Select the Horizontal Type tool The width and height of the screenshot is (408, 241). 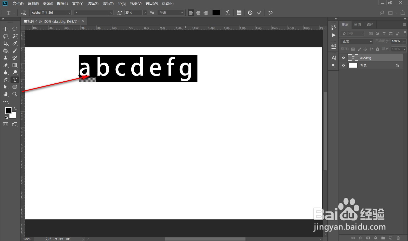tap(15, 80)
